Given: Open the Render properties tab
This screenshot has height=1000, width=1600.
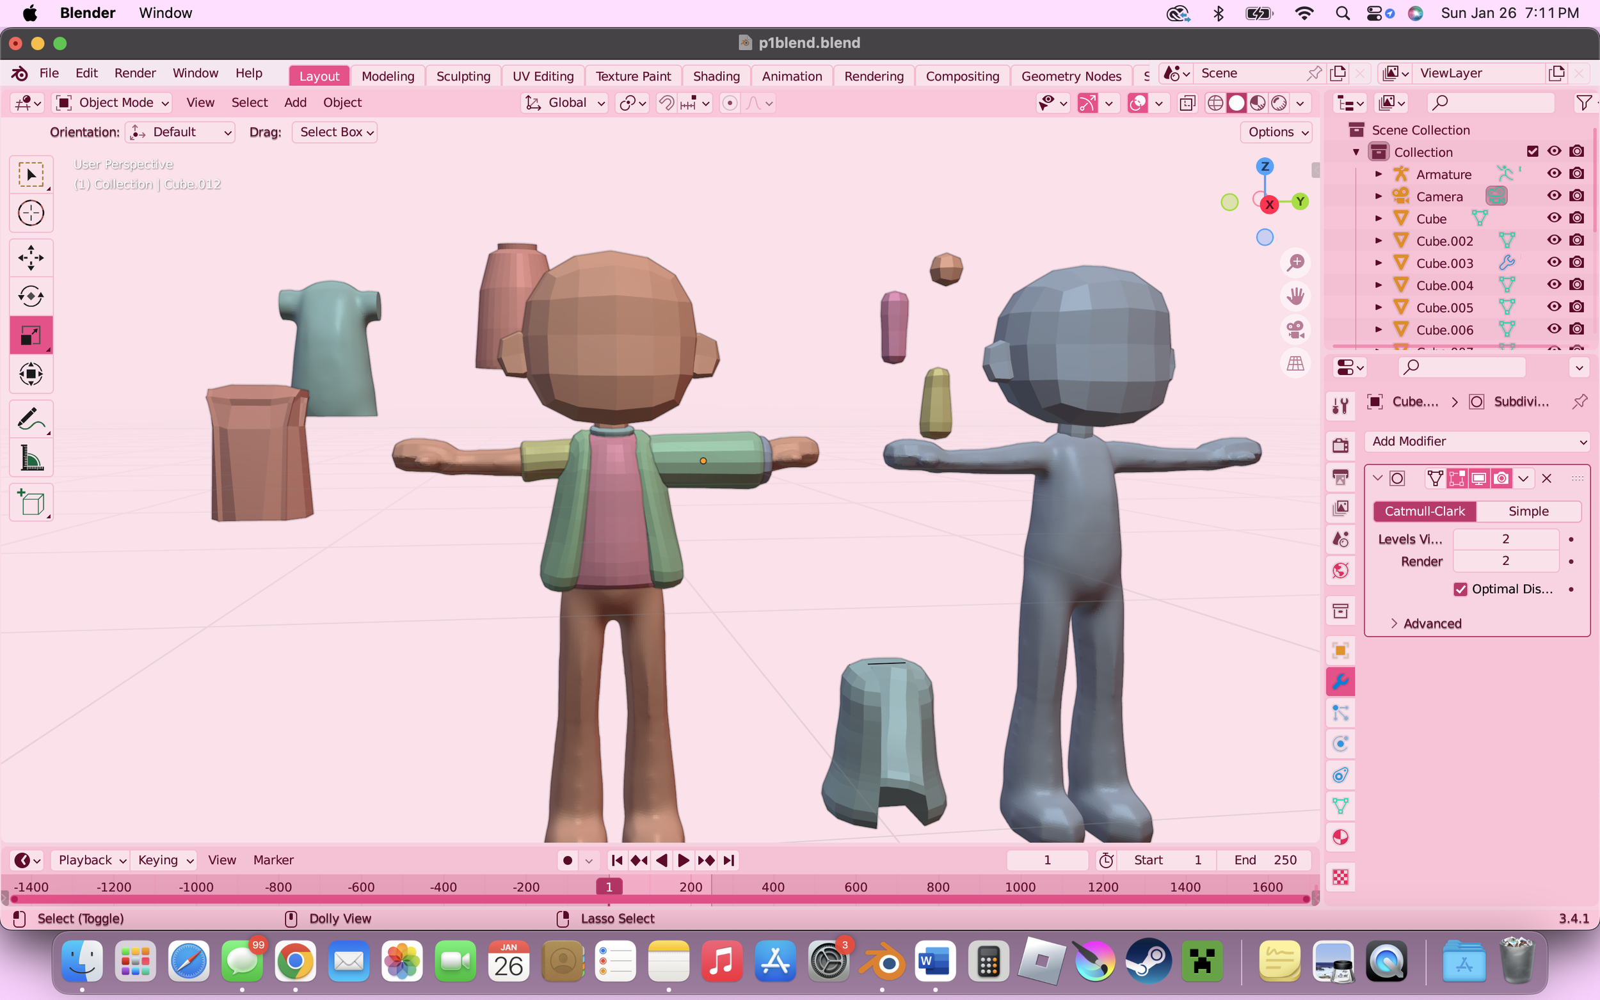Looking at the screenshot, I should pyautogui.click(x=1340, y=445).
